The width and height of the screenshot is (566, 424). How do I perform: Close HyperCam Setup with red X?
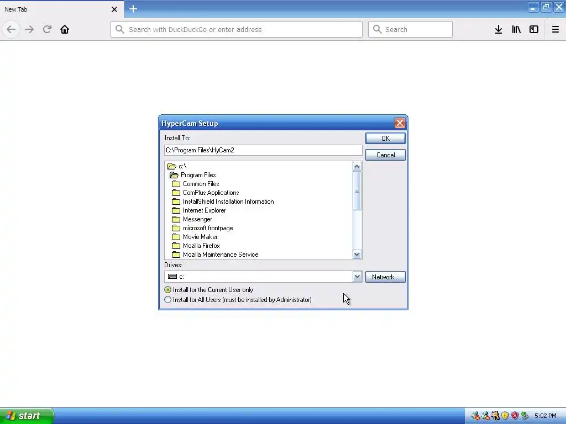(x=400, y=123)
